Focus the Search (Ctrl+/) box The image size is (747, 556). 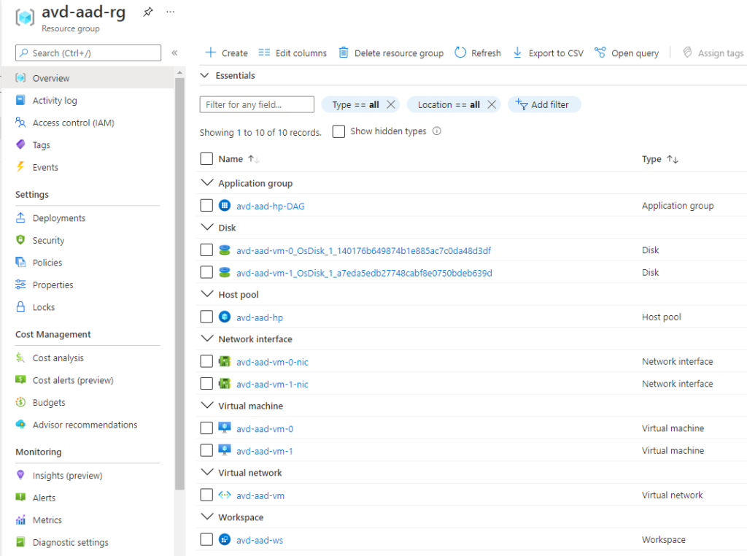(88, 53)
